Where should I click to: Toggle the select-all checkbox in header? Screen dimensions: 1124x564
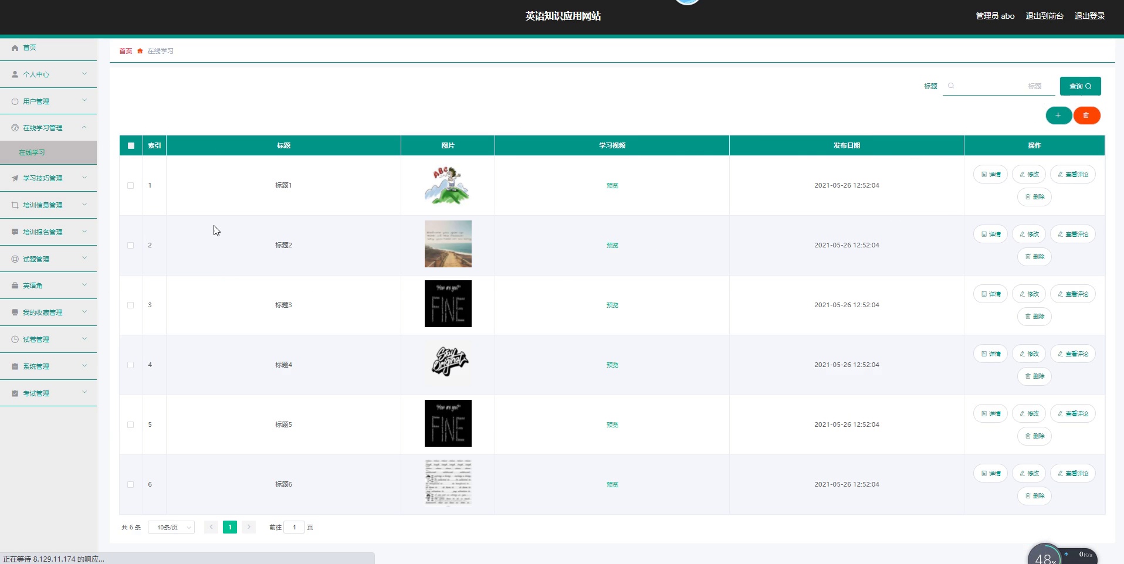pos(131,145)
